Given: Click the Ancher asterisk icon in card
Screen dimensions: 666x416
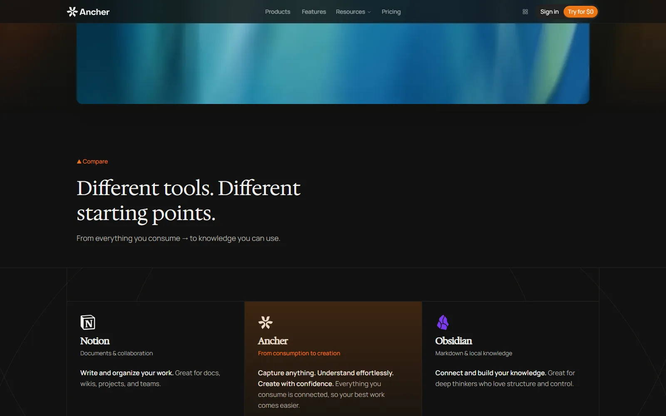Looking at the screenshot, I should pos(266,322).
